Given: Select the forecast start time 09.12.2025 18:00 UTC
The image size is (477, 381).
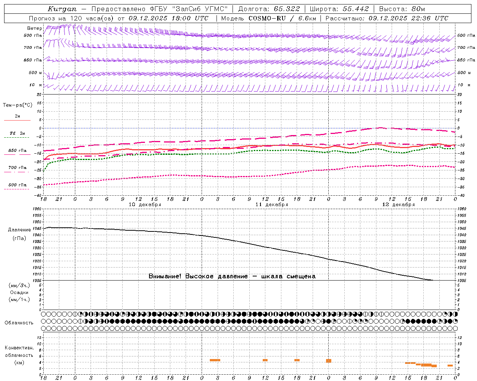Looking at the screenshot, I should (168, 18).
